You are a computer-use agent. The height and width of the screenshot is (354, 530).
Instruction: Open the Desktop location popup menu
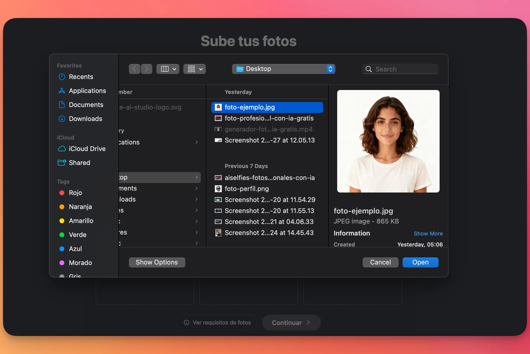[283, 69]
